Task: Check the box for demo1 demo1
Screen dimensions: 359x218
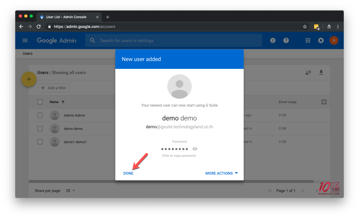Action: pyautogui.click(x=40, y=142)
